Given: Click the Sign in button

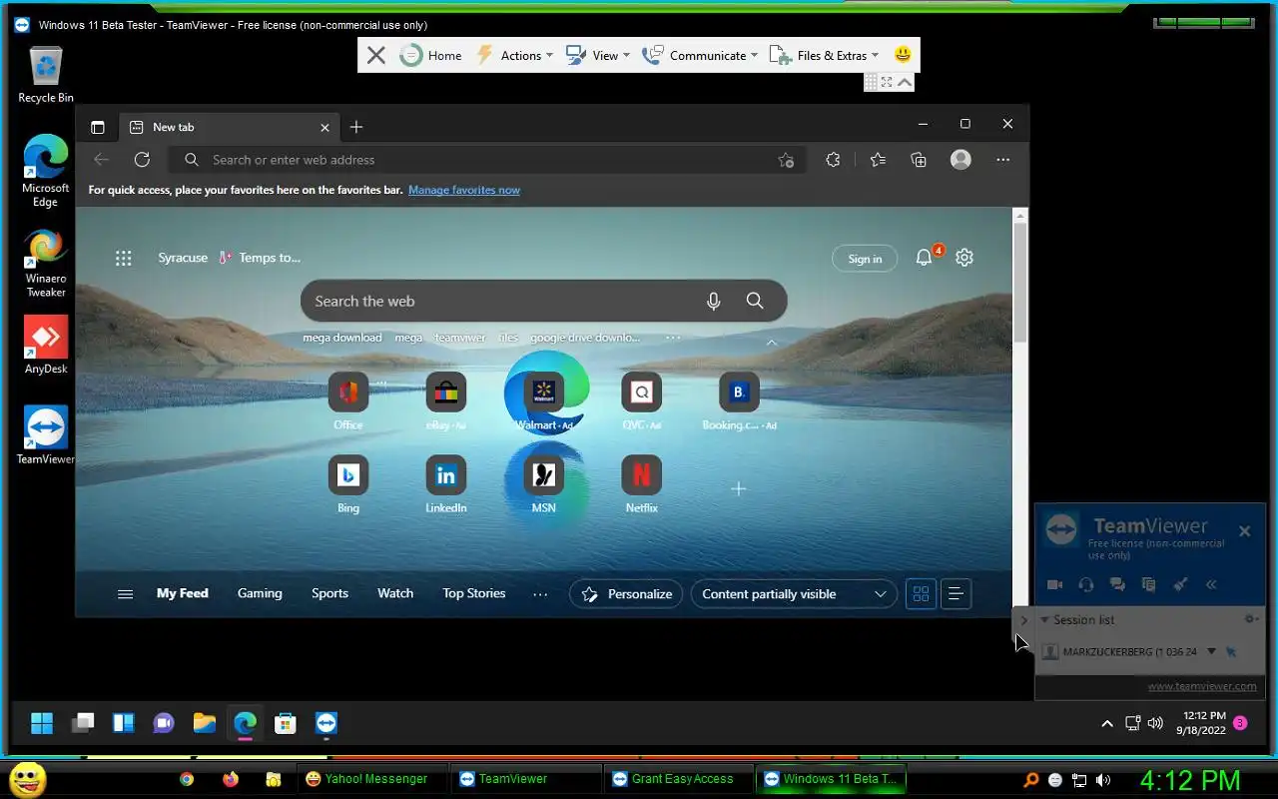Looking at the screenshot, I should (x=865, y=259).
